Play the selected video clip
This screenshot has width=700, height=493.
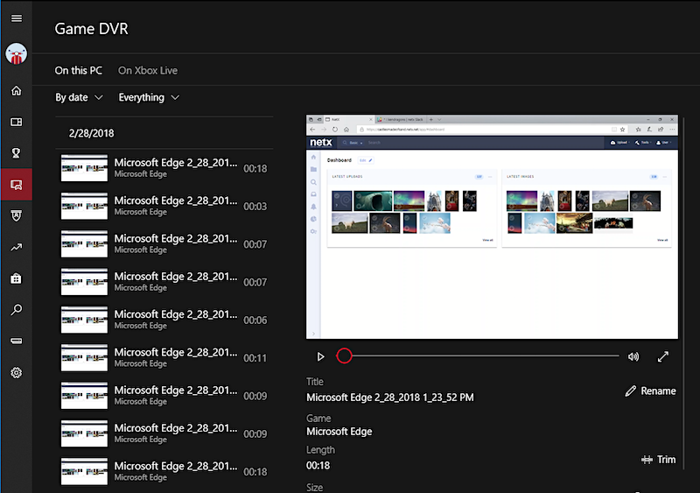[x=320, y=356]
